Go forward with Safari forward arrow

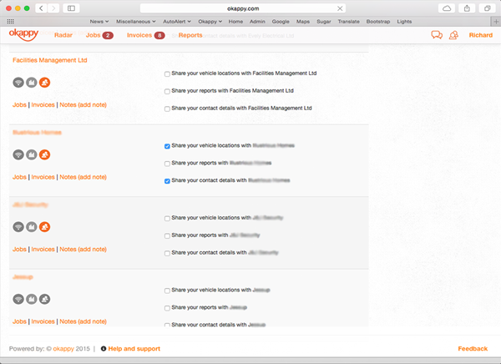tap(53, 8)
